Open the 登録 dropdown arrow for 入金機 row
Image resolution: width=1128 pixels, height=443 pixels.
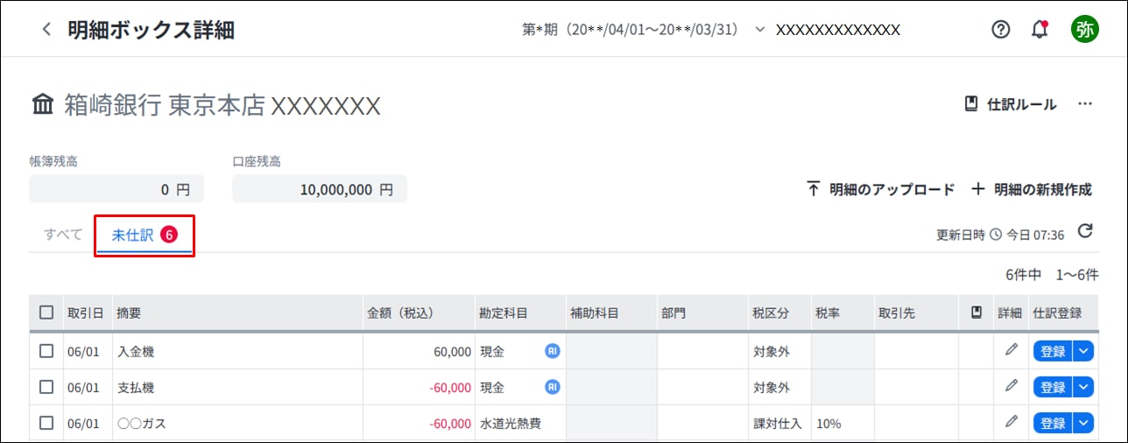coord(1084,351)
